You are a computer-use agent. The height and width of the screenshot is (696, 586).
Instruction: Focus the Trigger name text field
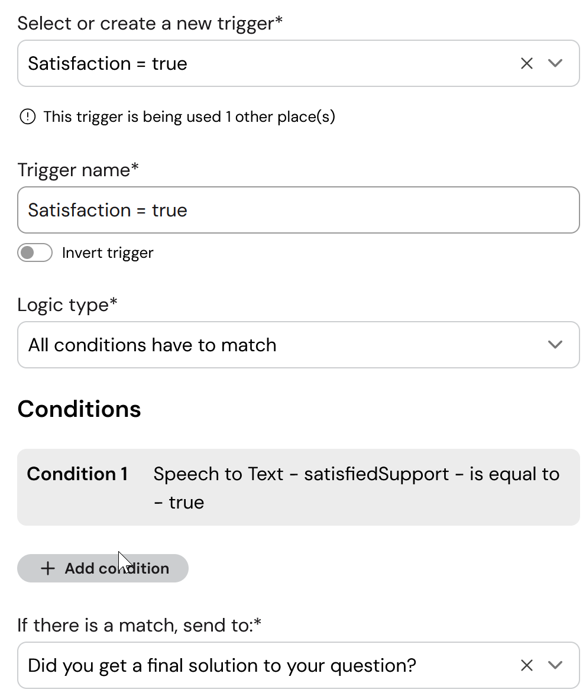pyautogui.click(x=299, y=210)
